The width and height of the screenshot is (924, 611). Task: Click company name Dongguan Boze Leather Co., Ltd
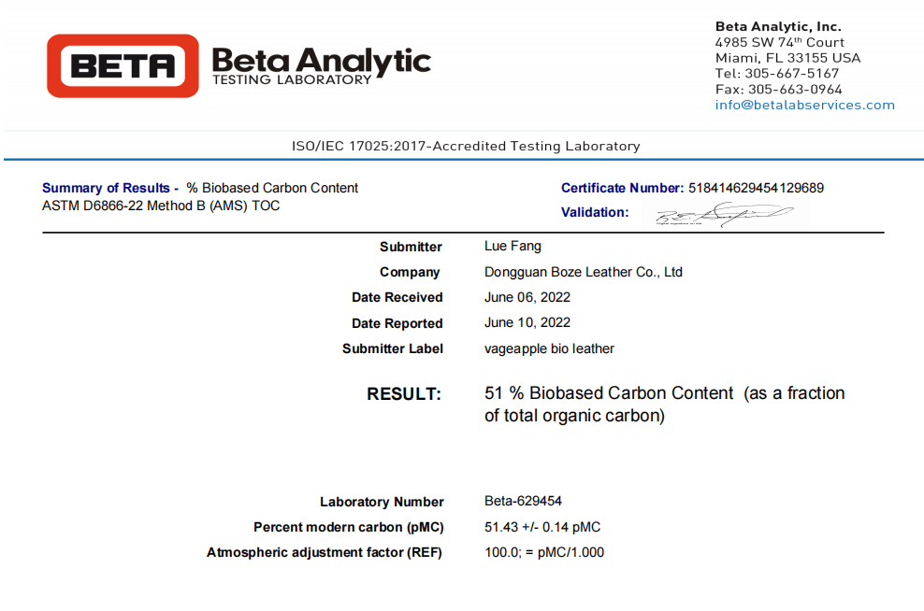click(x=583, y=272)
